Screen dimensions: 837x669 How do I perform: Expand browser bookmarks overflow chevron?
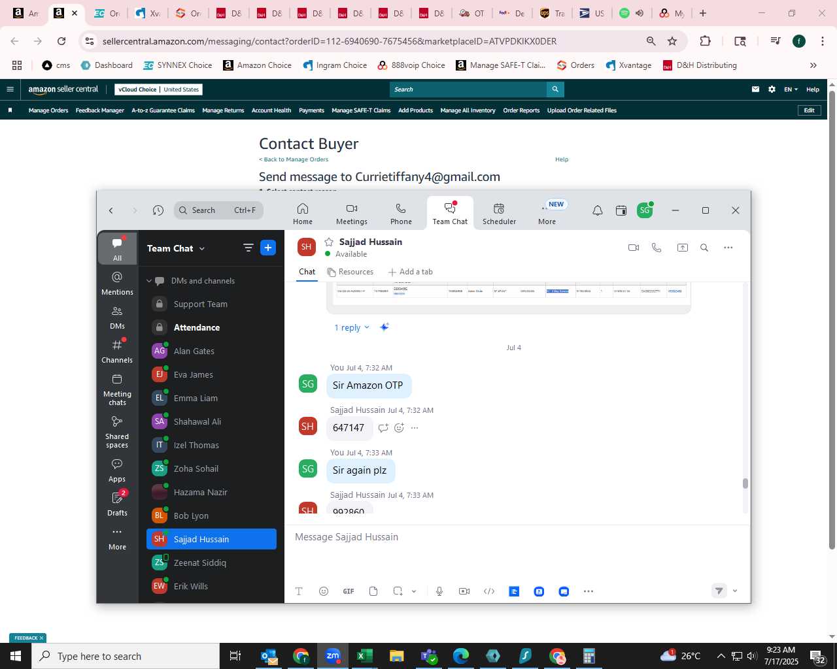pyautogui.click(x=813, y=65)
